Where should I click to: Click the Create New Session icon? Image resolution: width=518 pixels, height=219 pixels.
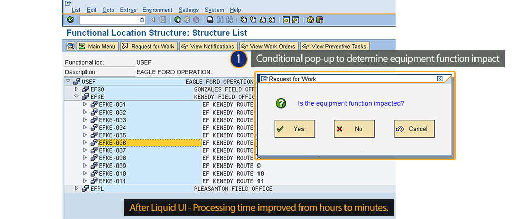click(x=286, y=20)
